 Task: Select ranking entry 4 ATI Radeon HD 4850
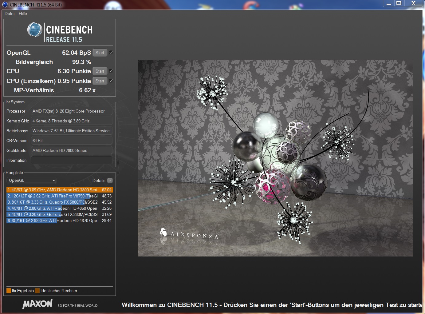[60, 208]
